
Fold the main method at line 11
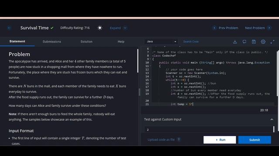point(150,66)
